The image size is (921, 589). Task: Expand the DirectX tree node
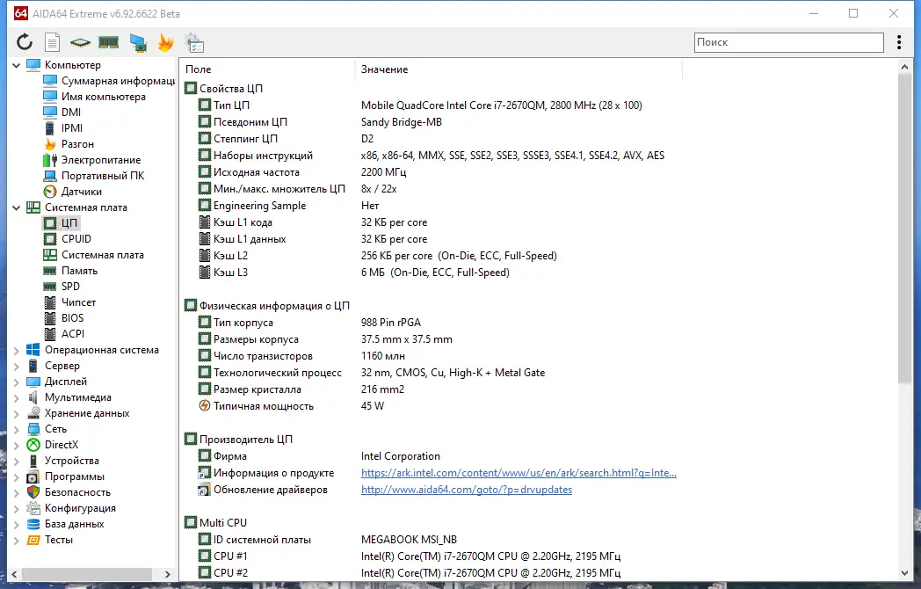tap(17, 446)
